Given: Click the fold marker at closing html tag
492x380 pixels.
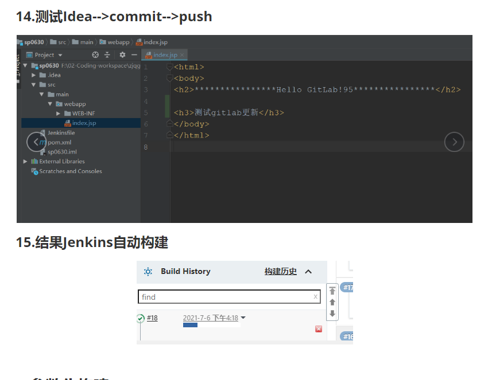Looking at the screenshot, I should click(x=170, y=135).
